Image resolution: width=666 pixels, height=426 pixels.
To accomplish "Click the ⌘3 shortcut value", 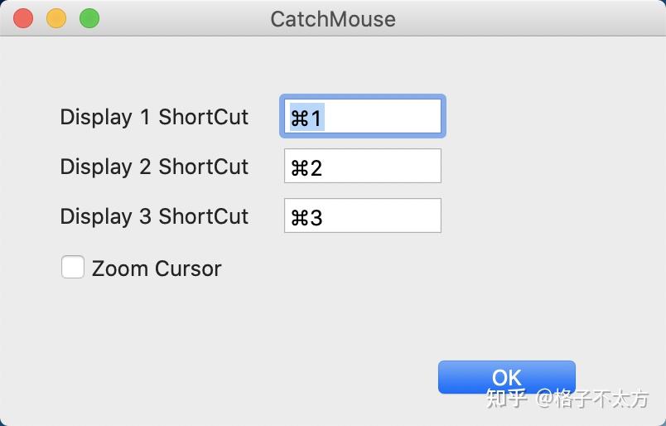I will point(306,218).
